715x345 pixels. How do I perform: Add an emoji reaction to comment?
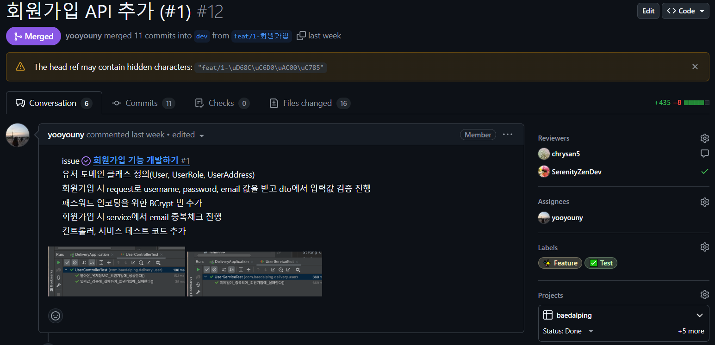[56, 316]
